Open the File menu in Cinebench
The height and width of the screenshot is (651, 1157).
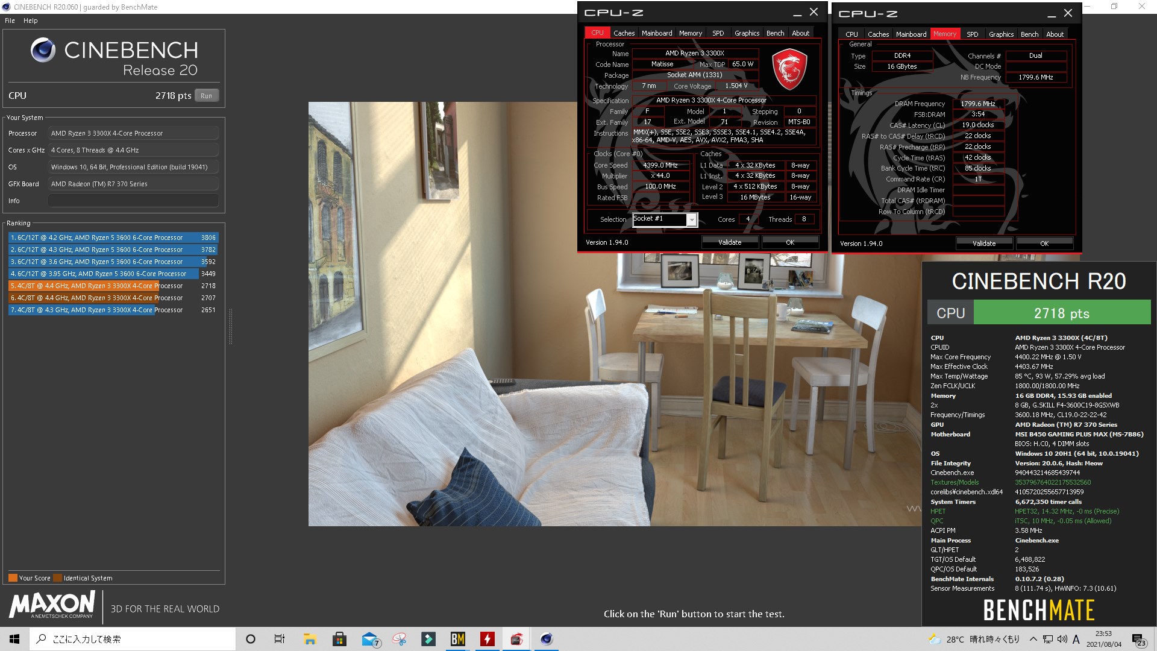point(10,20)
